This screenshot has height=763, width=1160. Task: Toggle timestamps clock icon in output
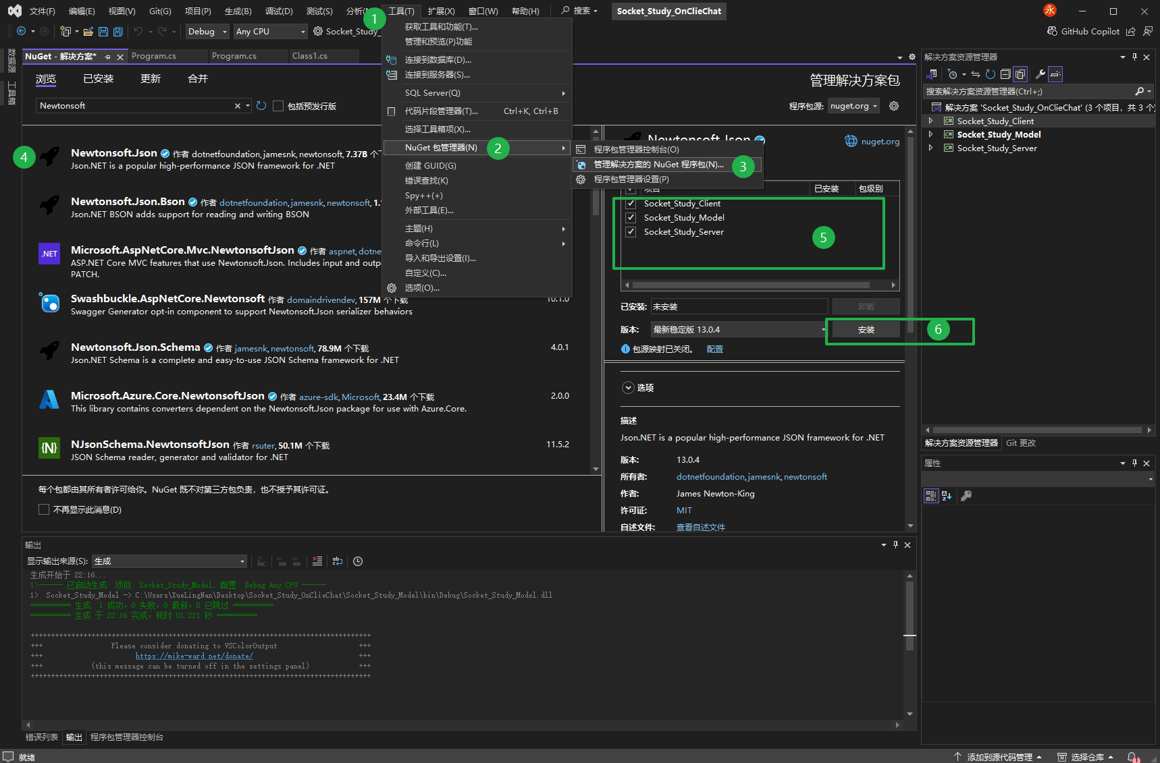[358, 561]
